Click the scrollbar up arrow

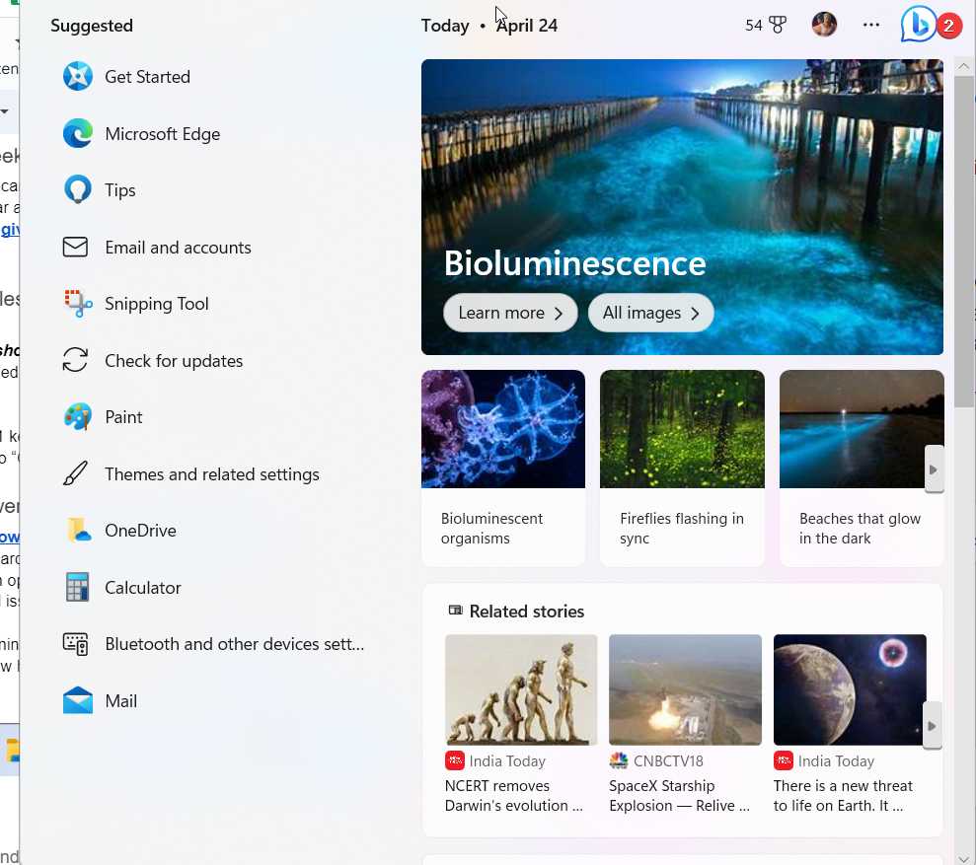tap(964, 67)
